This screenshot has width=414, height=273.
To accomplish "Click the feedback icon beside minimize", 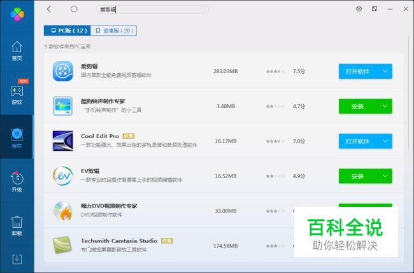I will pyautogui.click(x=375, y=9).
